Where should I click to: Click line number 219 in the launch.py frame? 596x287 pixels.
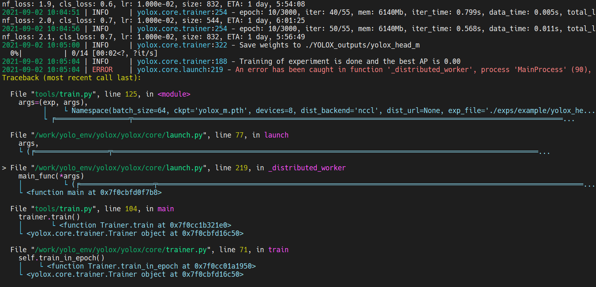pos(243,167)
